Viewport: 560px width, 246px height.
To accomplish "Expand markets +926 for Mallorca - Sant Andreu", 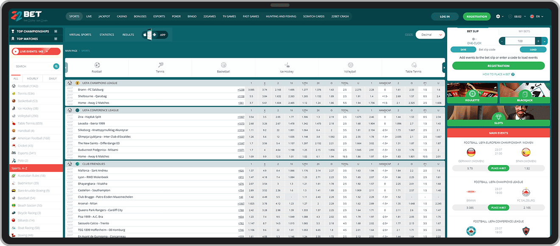I will 241,170.
